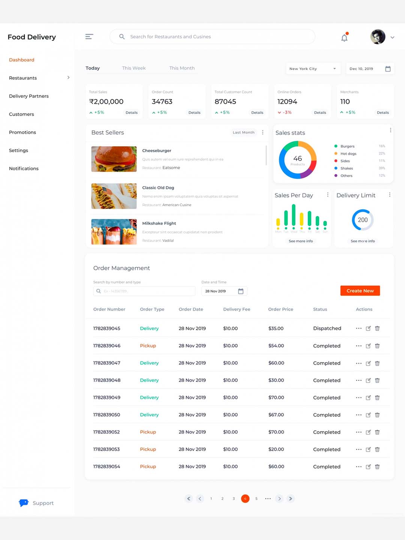Switch to the This Week tab
The height and width of the screenshot is (540, 405).
point(133,68)
